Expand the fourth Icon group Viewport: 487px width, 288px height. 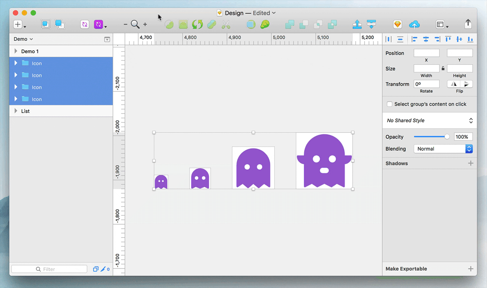click(16, 99)
